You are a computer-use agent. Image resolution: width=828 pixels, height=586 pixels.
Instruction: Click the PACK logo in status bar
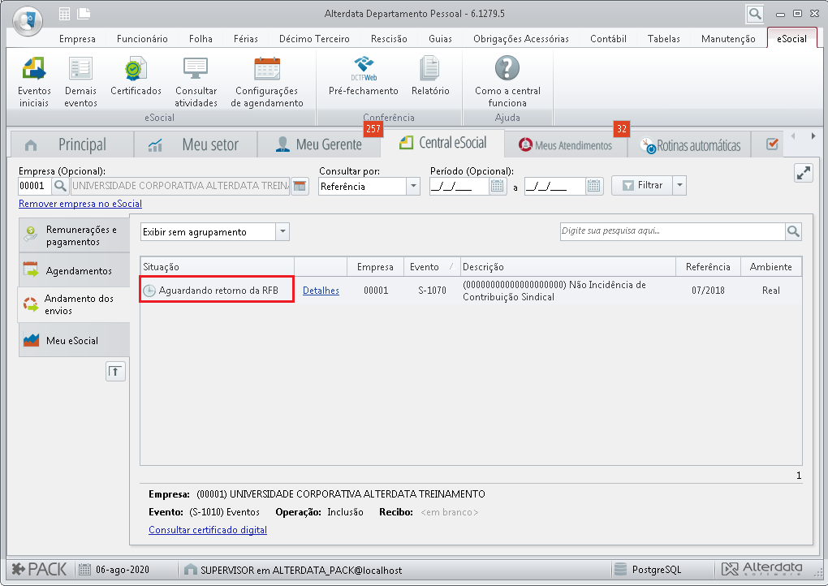[40, 569]
